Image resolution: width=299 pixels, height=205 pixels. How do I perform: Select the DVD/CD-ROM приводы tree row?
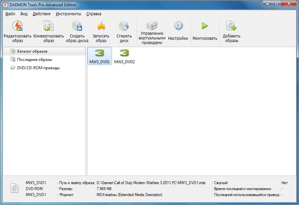coord(44,68)
